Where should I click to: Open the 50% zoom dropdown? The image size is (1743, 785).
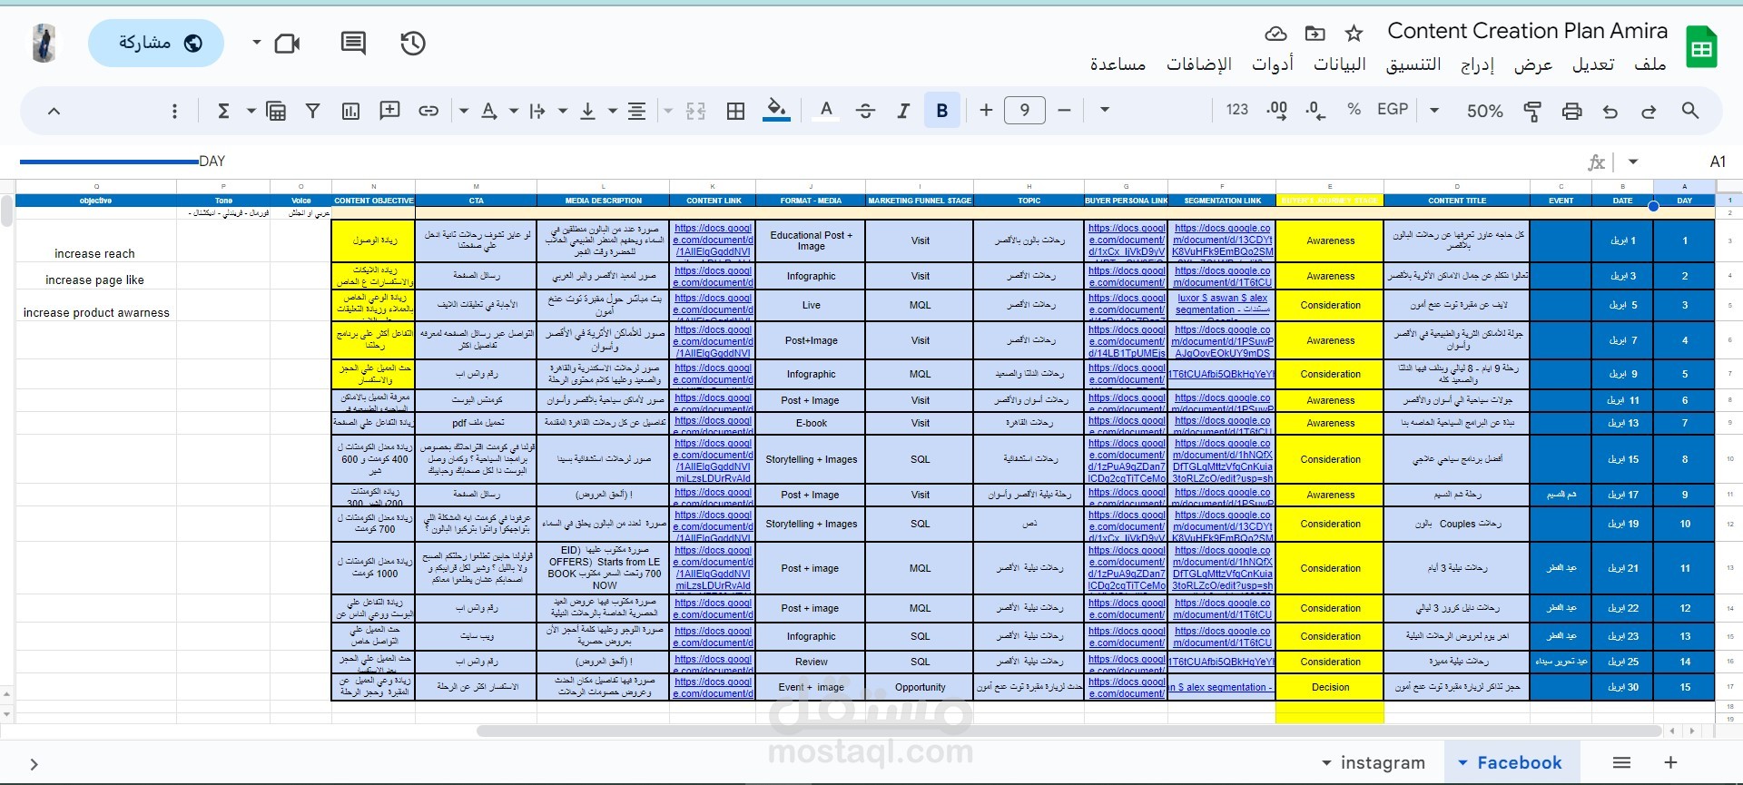(1473, 111)
